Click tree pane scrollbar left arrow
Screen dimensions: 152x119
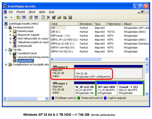coord(5,98)
